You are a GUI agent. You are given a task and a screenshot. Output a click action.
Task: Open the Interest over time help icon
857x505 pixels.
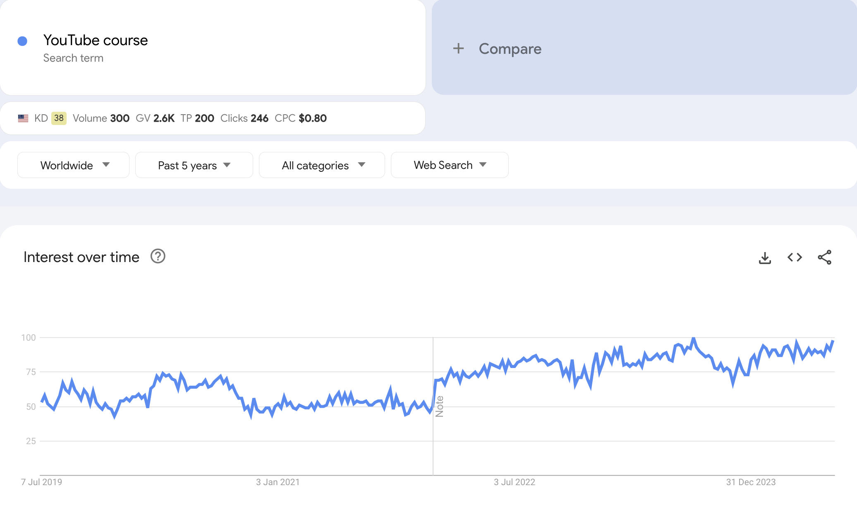coord(158,257)
